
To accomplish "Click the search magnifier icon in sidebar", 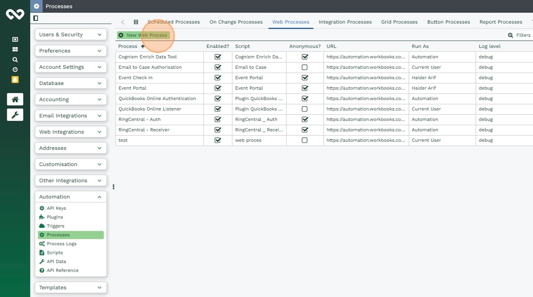I will tap(15, 60).
